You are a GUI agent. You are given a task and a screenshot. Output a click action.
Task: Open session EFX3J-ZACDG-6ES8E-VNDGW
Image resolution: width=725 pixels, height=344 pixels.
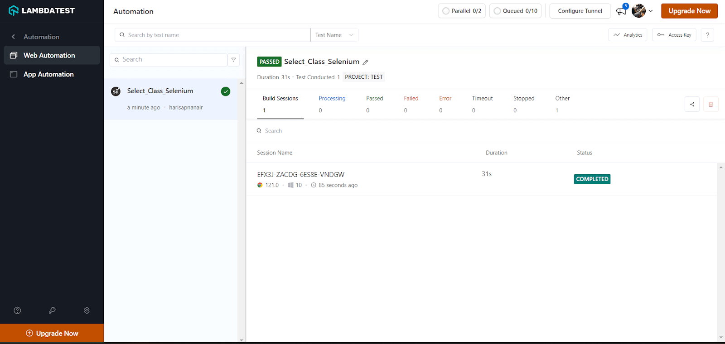coord(301,175)
